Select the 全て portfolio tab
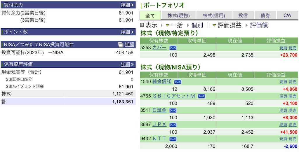 coord(150,16)
